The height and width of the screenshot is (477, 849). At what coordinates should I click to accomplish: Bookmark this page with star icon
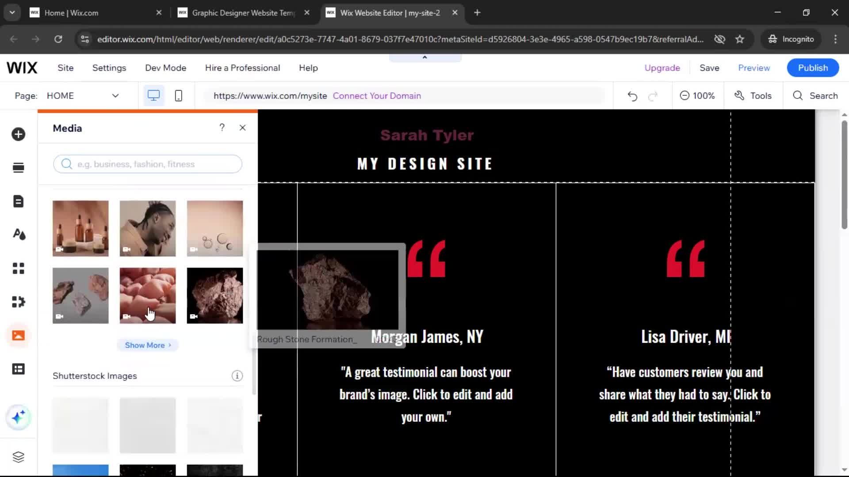(740, 39)
